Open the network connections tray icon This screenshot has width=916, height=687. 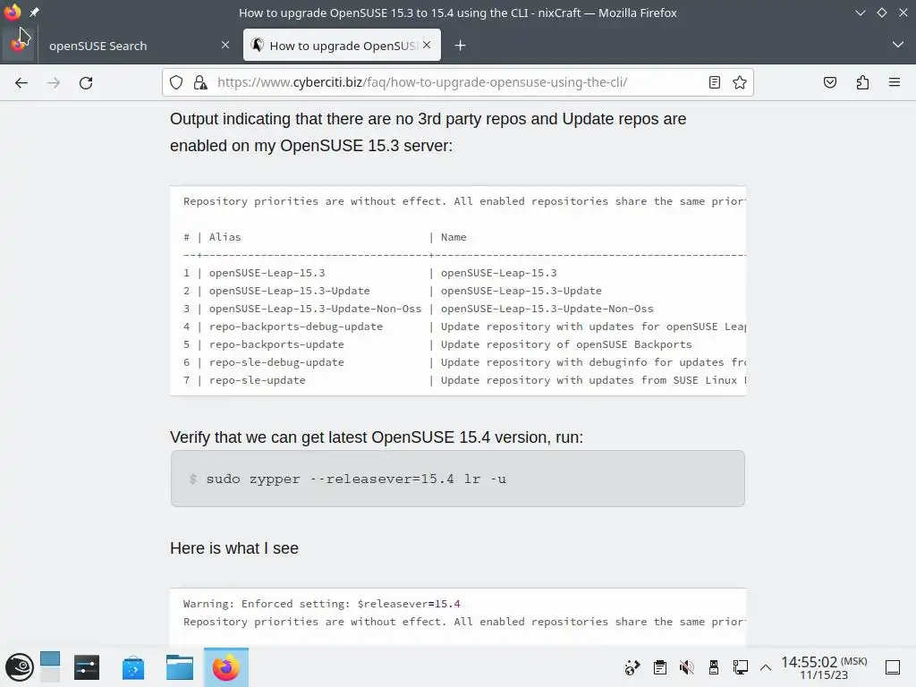tap(740, 667)
